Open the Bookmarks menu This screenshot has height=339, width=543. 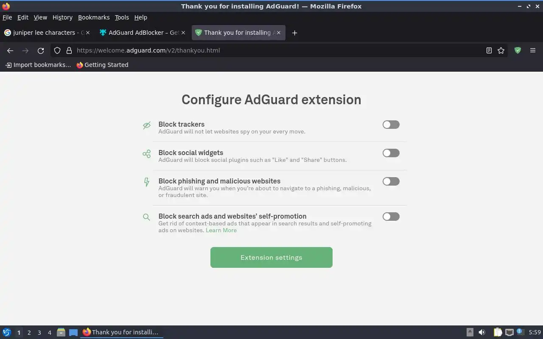coord(94,17)
